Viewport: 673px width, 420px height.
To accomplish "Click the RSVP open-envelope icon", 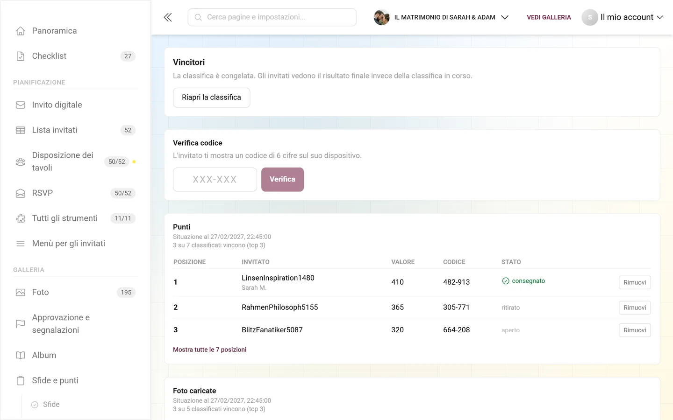I will click(21, 193).
